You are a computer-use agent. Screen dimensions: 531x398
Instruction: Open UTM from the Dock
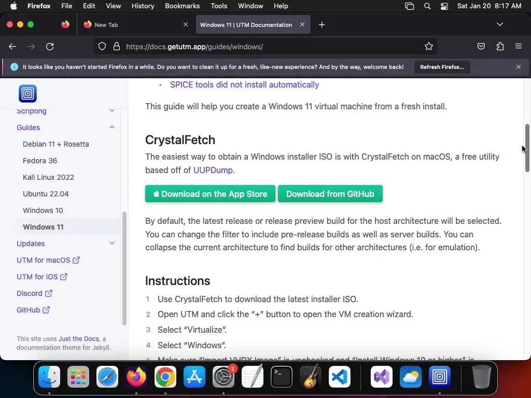point(440,377)
